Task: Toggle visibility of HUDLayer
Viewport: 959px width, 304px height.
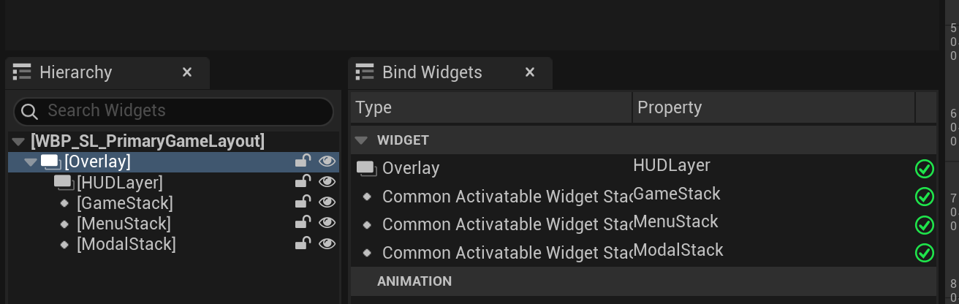Action: [327, 182]
